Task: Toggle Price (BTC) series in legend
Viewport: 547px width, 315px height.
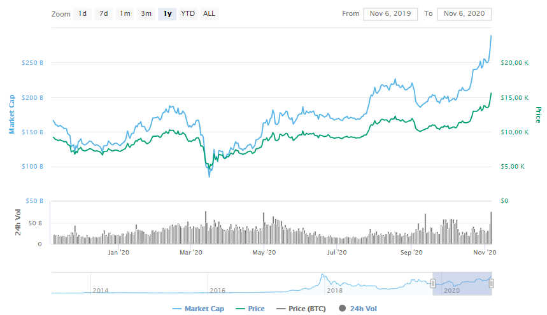Action: click(x=301, y=309)
